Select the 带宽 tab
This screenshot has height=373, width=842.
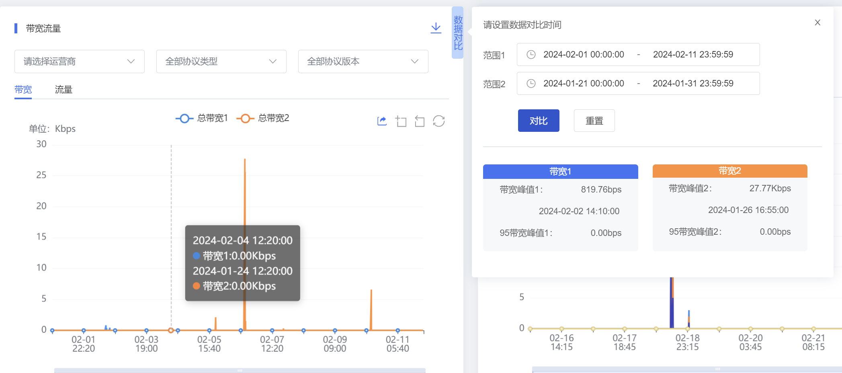point(23,90)
